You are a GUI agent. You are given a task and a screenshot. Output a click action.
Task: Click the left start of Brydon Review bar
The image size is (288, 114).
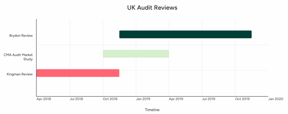[120, 35]
